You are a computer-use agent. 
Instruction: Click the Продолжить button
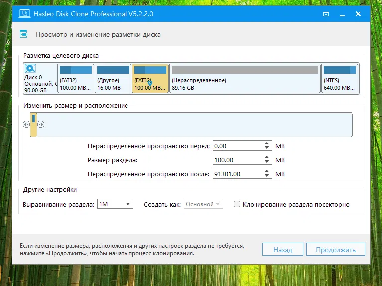[x=336, y=249]
